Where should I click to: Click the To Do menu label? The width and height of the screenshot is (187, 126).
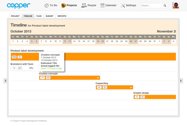click(x=54, y=5)
